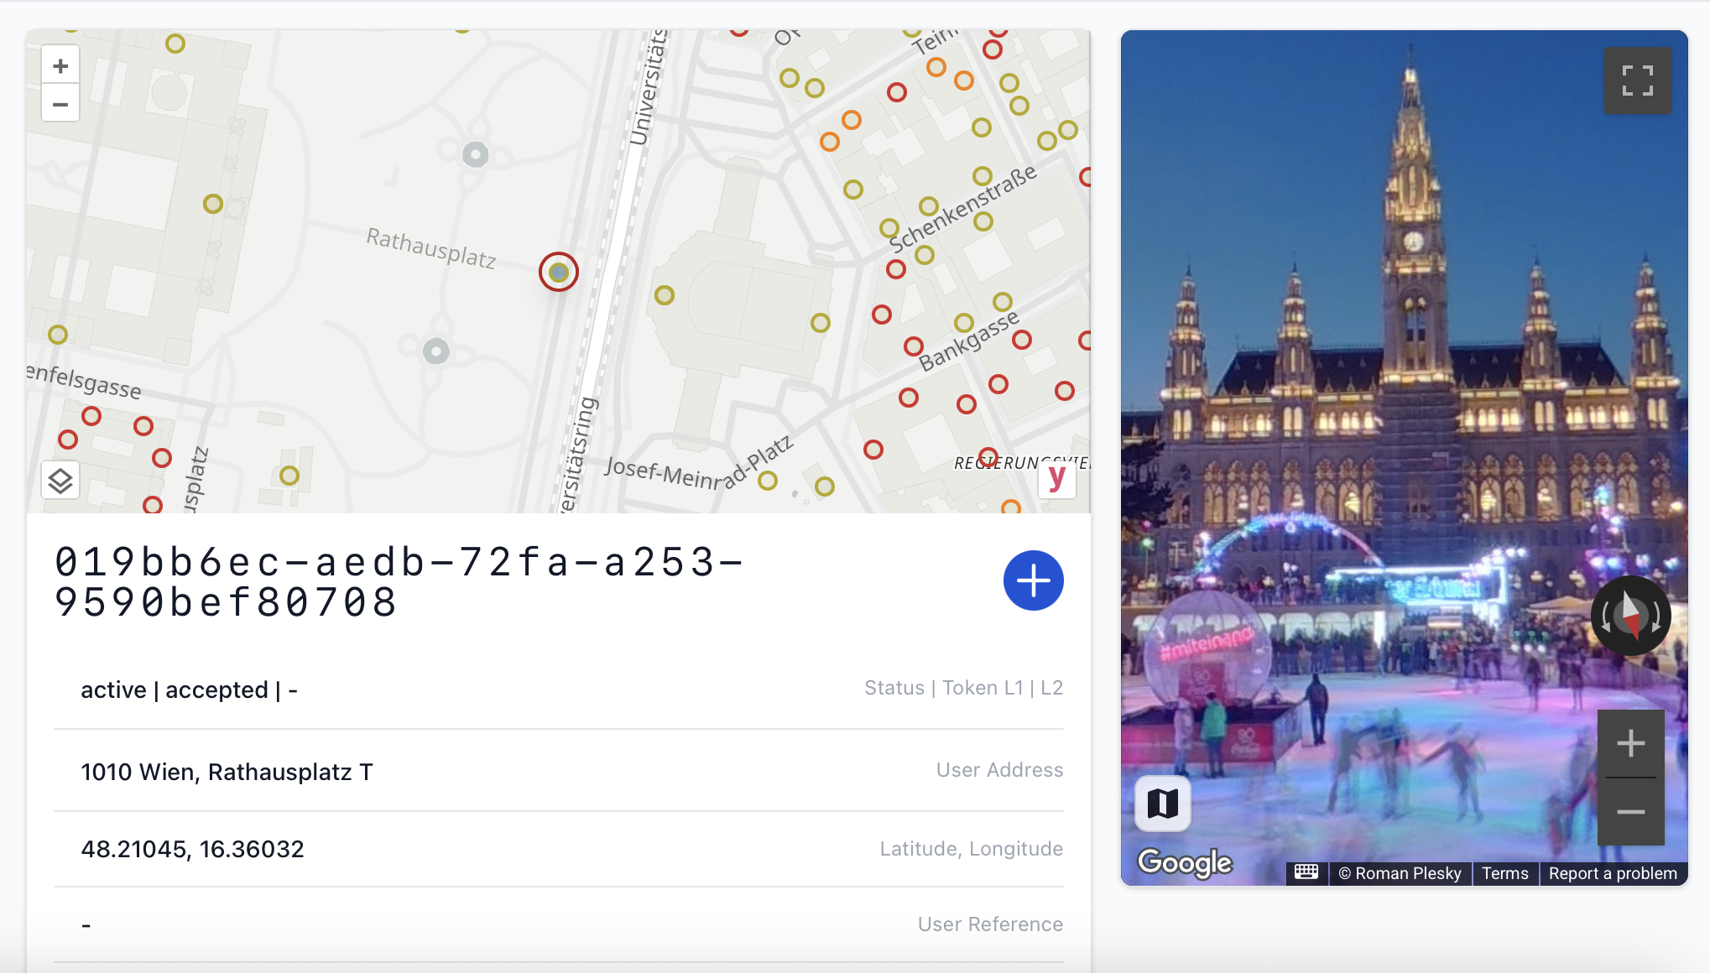Image resolution: width=1710 pixels, height=973 pixels.
Task: Open the keyboard shortcuts icon
Action: point(1306,872)
